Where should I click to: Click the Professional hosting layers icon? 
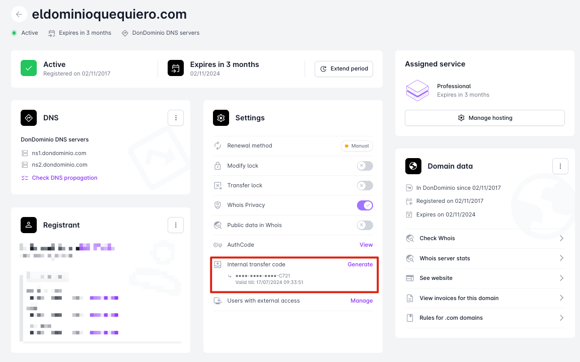point(417,90)
